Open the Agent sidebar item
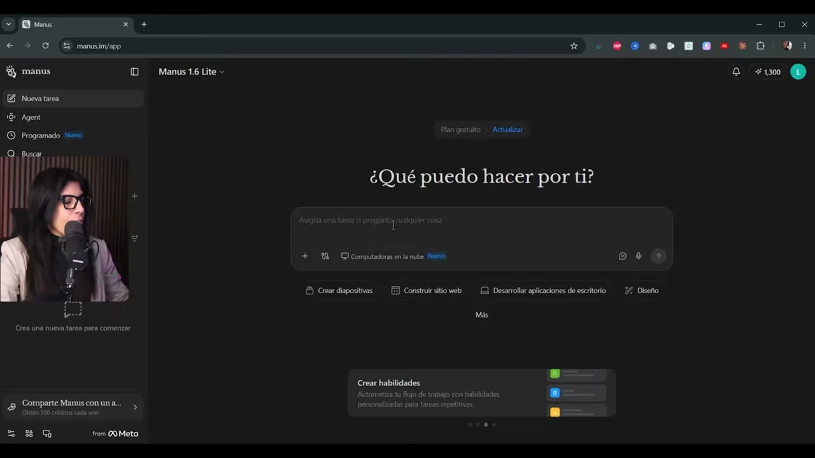 73,117
